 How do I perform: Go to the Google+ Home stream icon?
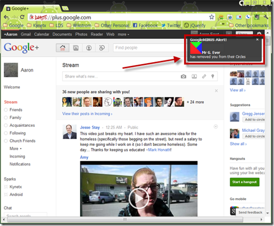(x=63, y=48)
